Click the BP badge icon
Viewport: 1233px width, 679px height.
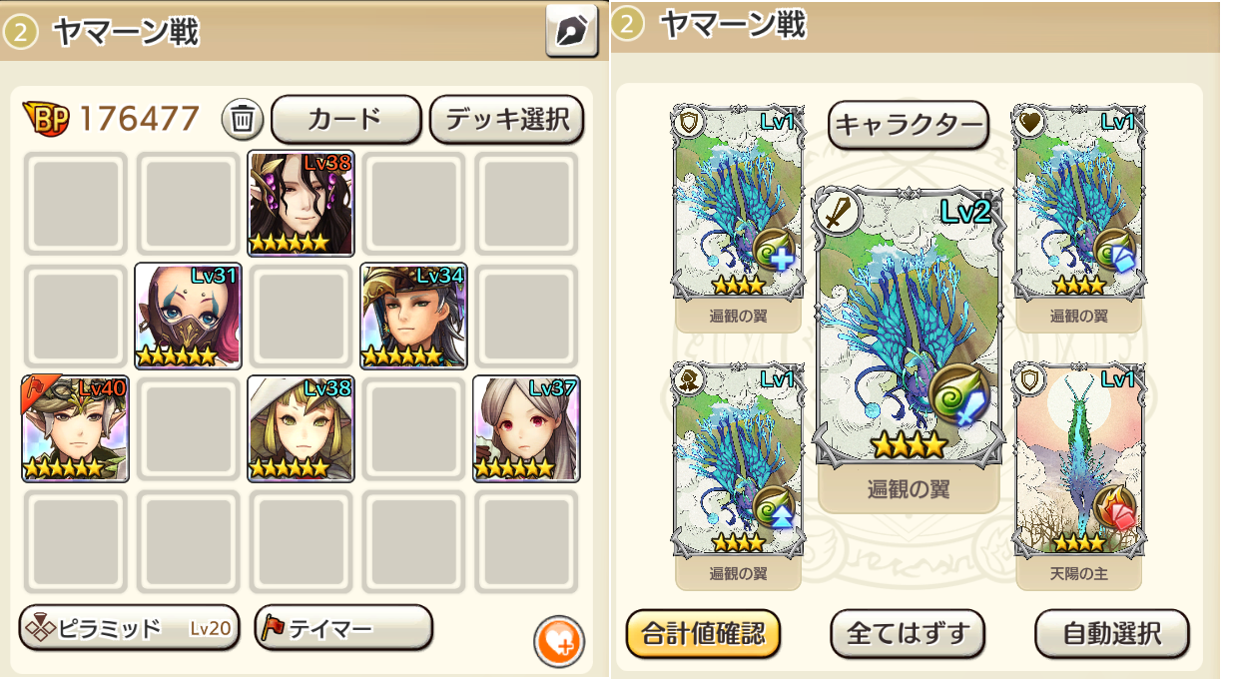tap(48, 120)
